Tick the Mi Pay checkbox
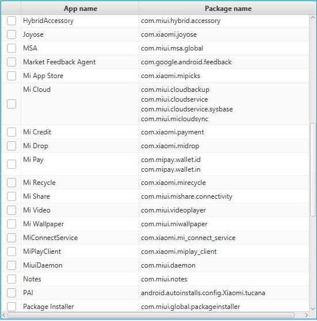 [12, 164]
